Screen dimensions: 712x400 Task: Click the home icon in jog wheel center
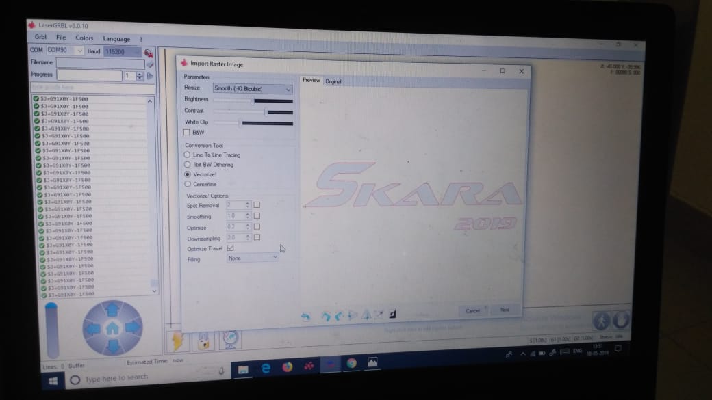coord(112,328)
